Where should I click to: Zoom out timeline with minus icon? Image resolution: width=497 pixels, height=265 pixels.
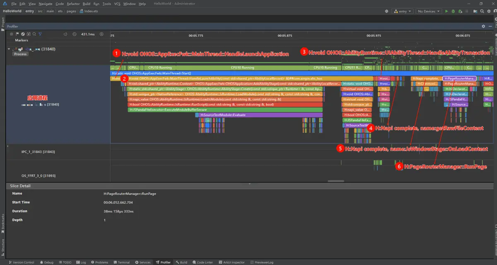(x=74, y=34)
